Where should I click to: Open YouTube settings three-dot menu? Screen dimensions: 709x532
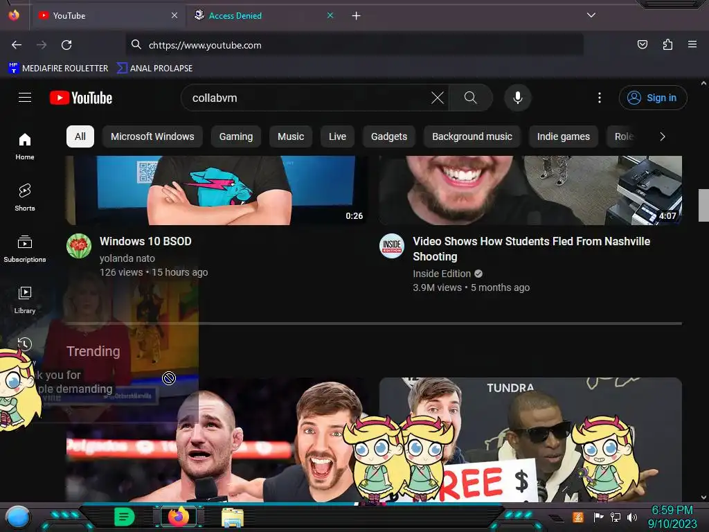[600, 98]
